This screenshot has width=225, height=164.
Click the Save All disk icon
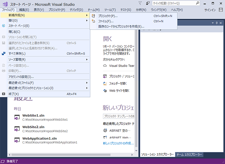pyautogui.click(x=4, y=53)
